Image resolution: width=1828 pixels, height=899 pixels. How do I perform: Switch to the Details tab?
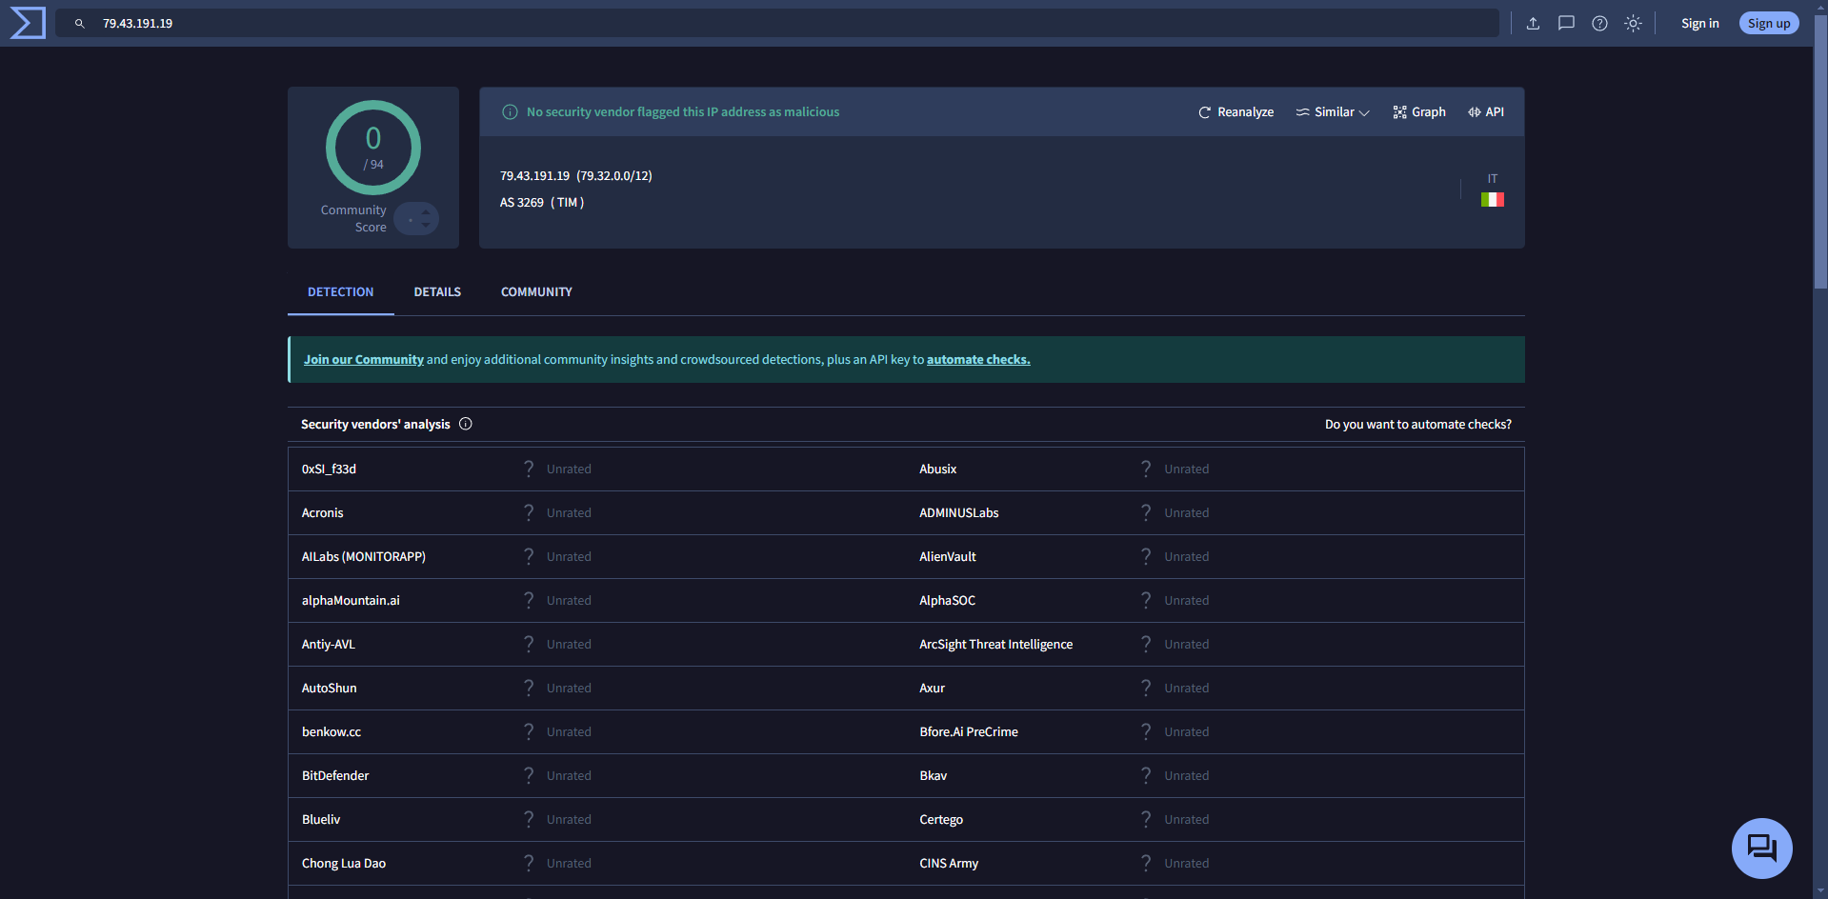(437, 292)
